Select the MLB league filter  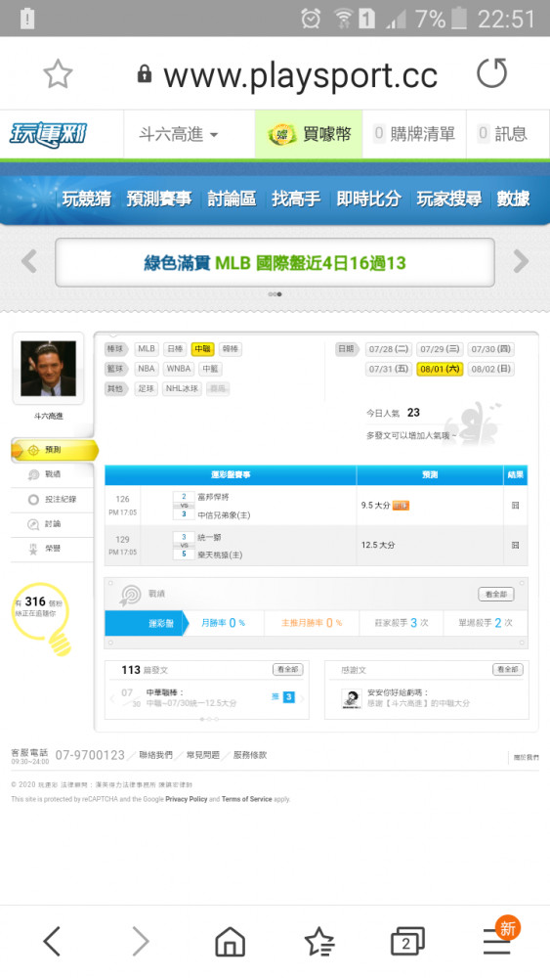147,349
